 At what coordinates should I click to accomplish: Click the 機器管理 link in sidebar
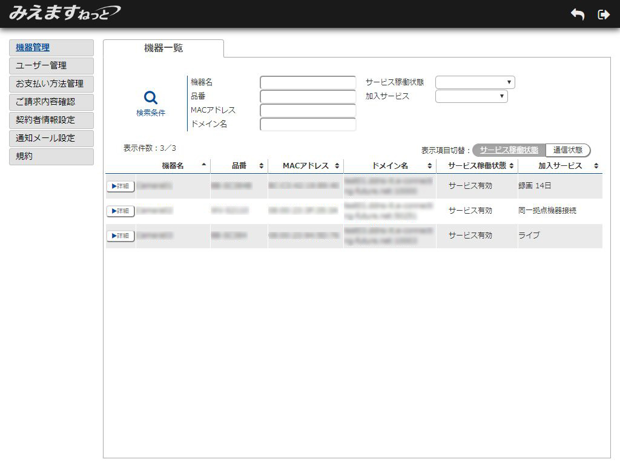(x=33, y=47)
